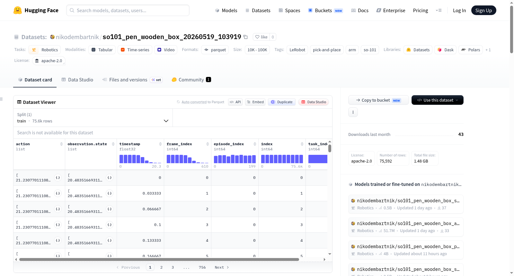514x276 pixels.
Task: Click the Embed button
Action: [x=255, y=102]
